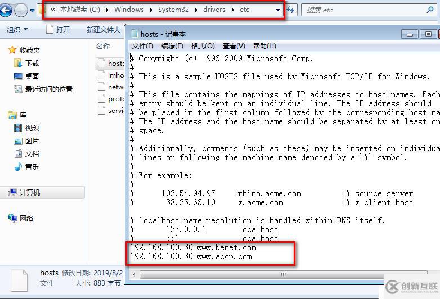440x299 pixels.
Task: Select 网络 in the navigation pane
Action: click(x=20, y=218)
